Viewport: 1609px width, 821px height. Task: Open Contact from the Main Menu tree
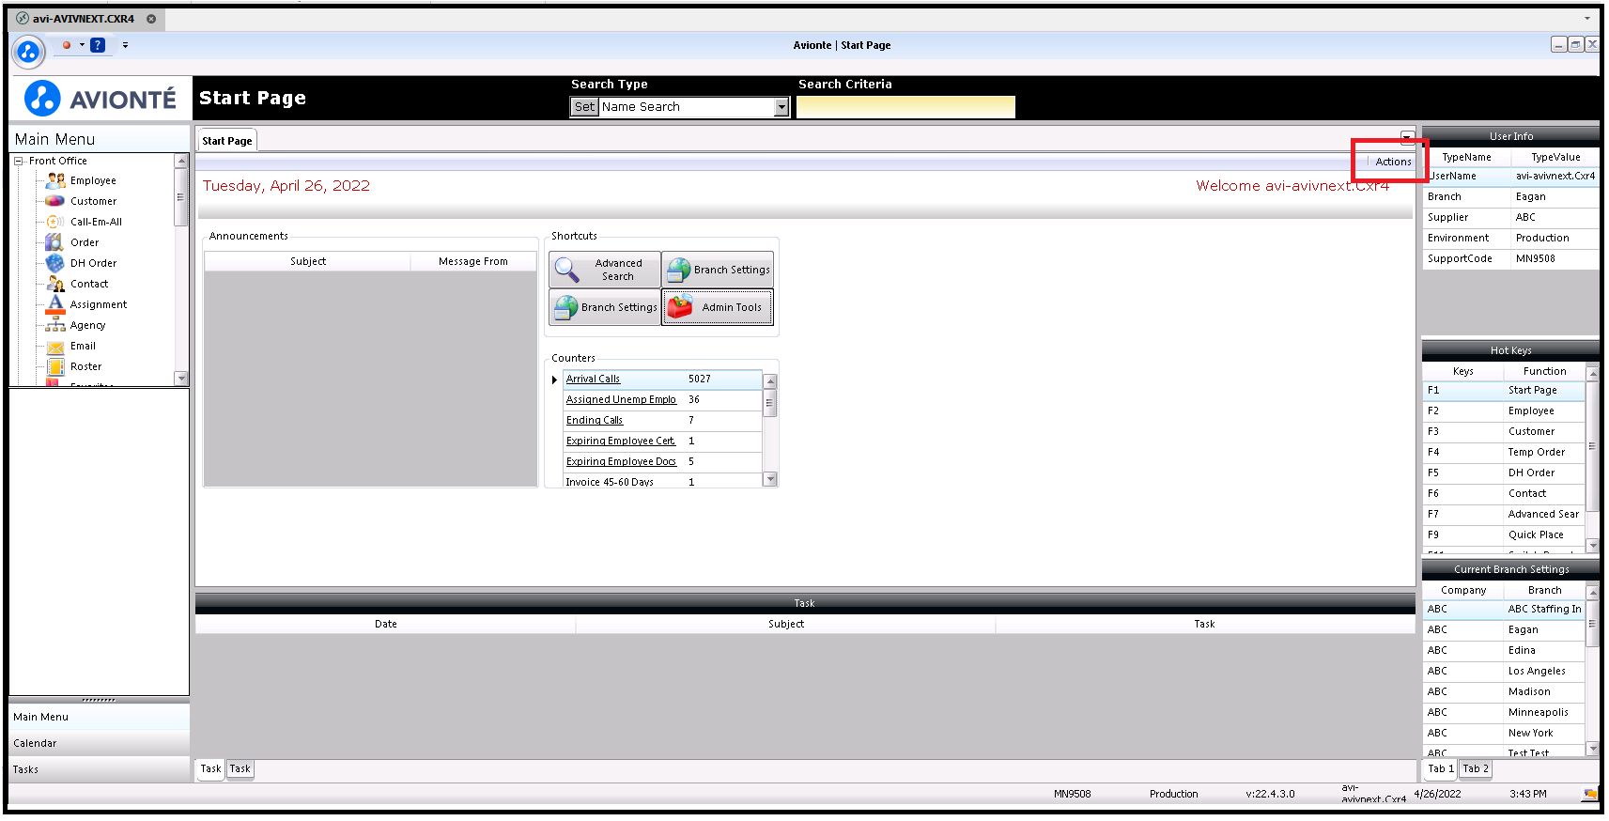(x=89, y=284)
